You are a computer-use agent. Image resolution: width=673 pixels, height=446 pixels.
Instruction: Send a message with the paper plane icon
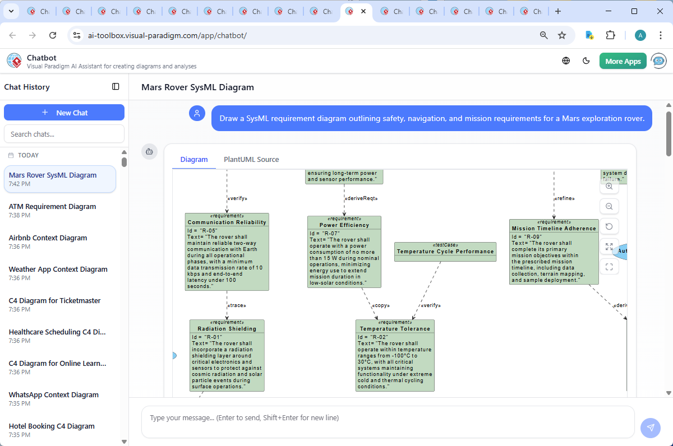[x=650, y=428]
